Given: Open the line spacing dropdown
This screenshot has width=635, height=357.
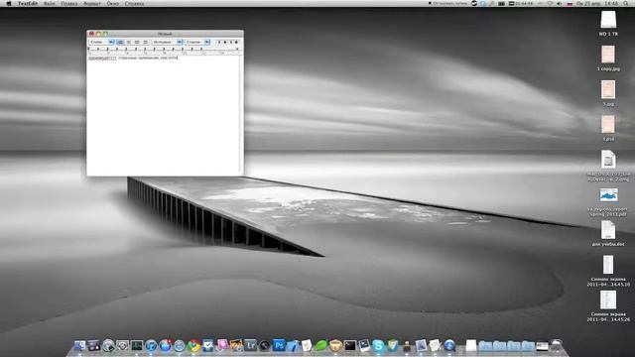Looking at the screenshot, I should 167,42.
